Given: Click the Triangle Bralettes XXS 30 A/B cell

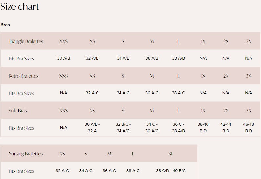Looking at the screenshot, I should pos(63,58).
